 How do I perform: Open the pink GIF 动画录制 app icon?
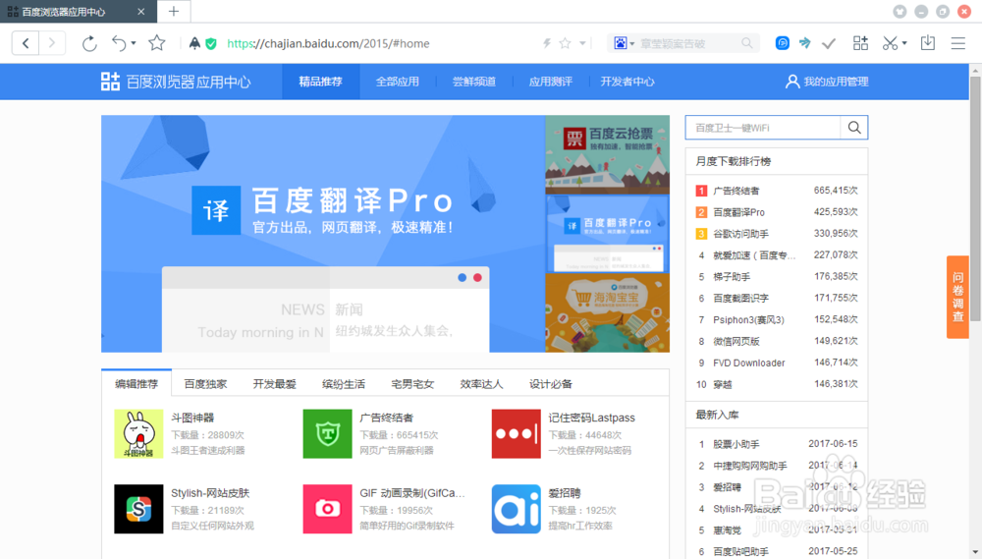click(x=328, y=509)
